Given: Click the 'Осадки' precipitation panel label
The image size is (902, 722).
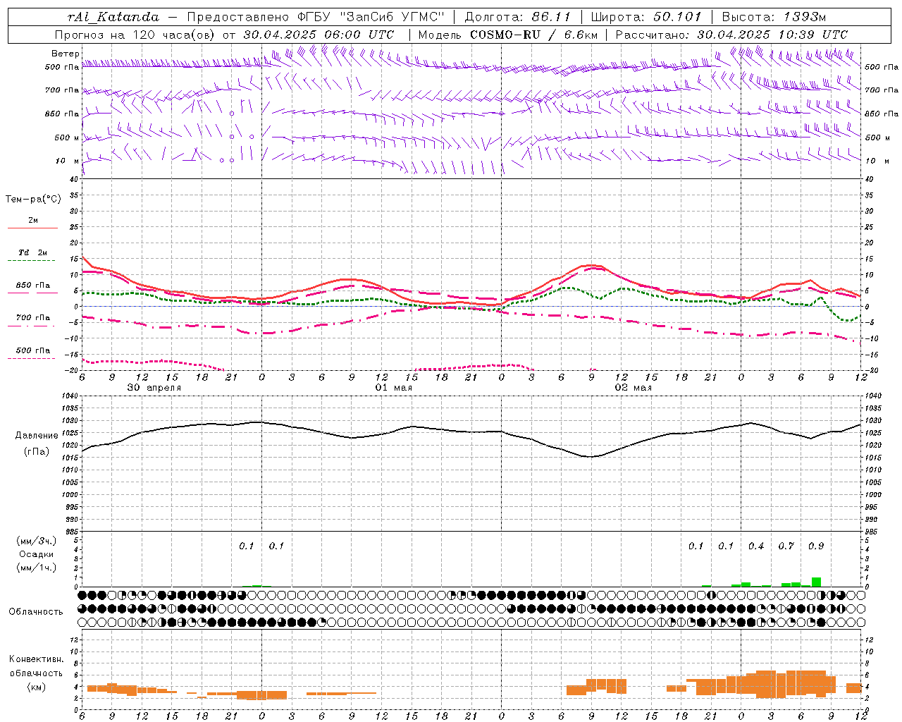Looking at the screenshot, I should click(x=37, y=554).
